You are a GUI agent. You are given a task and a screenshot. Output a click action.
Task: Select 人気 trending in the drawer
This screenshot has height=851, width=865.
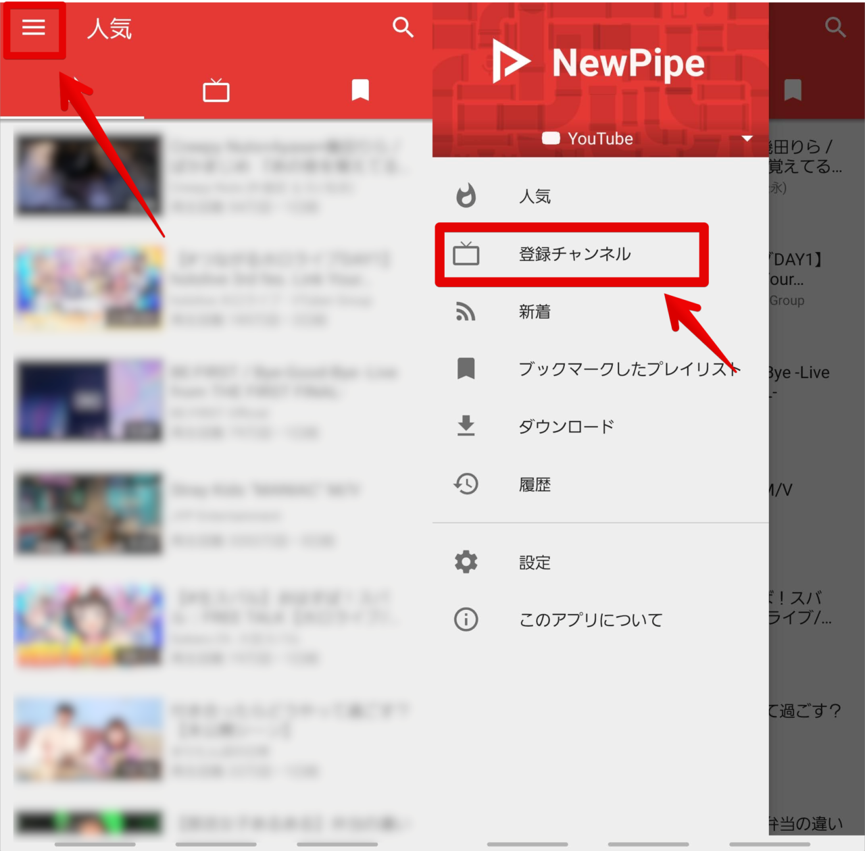tap(601, 197)
